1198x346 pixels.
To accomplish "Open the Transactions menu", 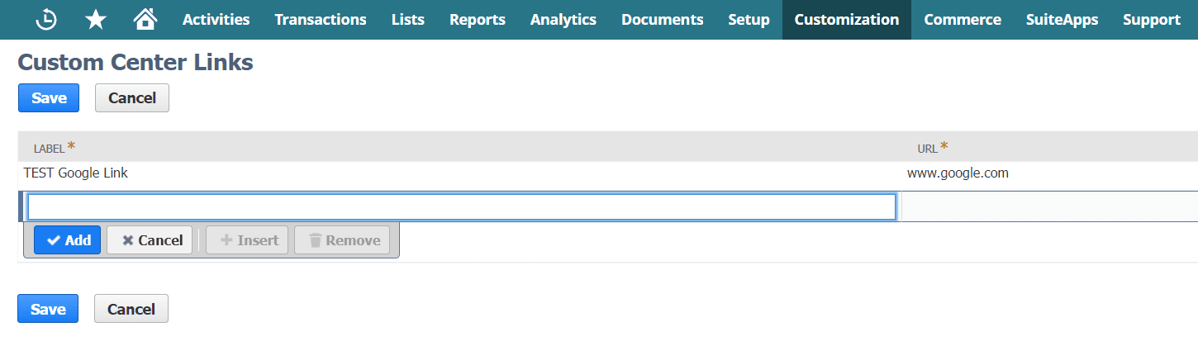I will point(321,20).
